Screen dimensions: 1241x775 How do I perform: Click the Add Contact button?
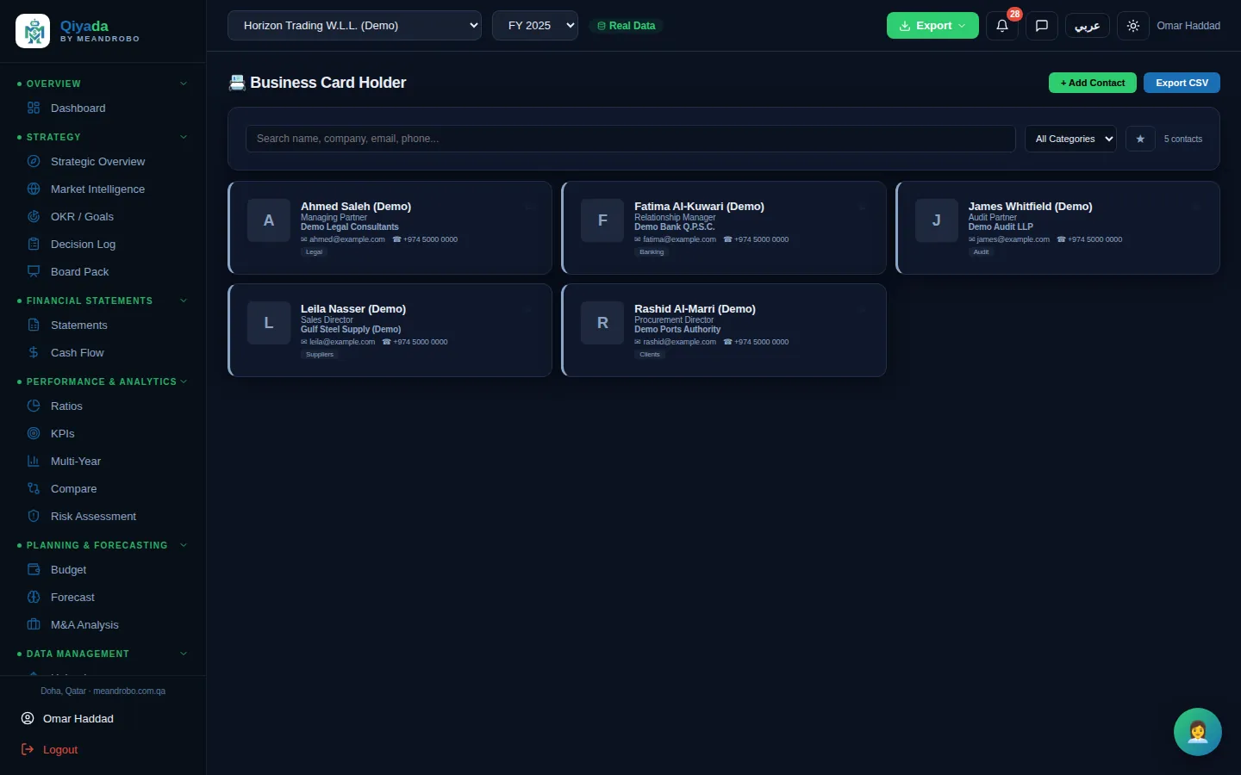tap(1093, 83)
